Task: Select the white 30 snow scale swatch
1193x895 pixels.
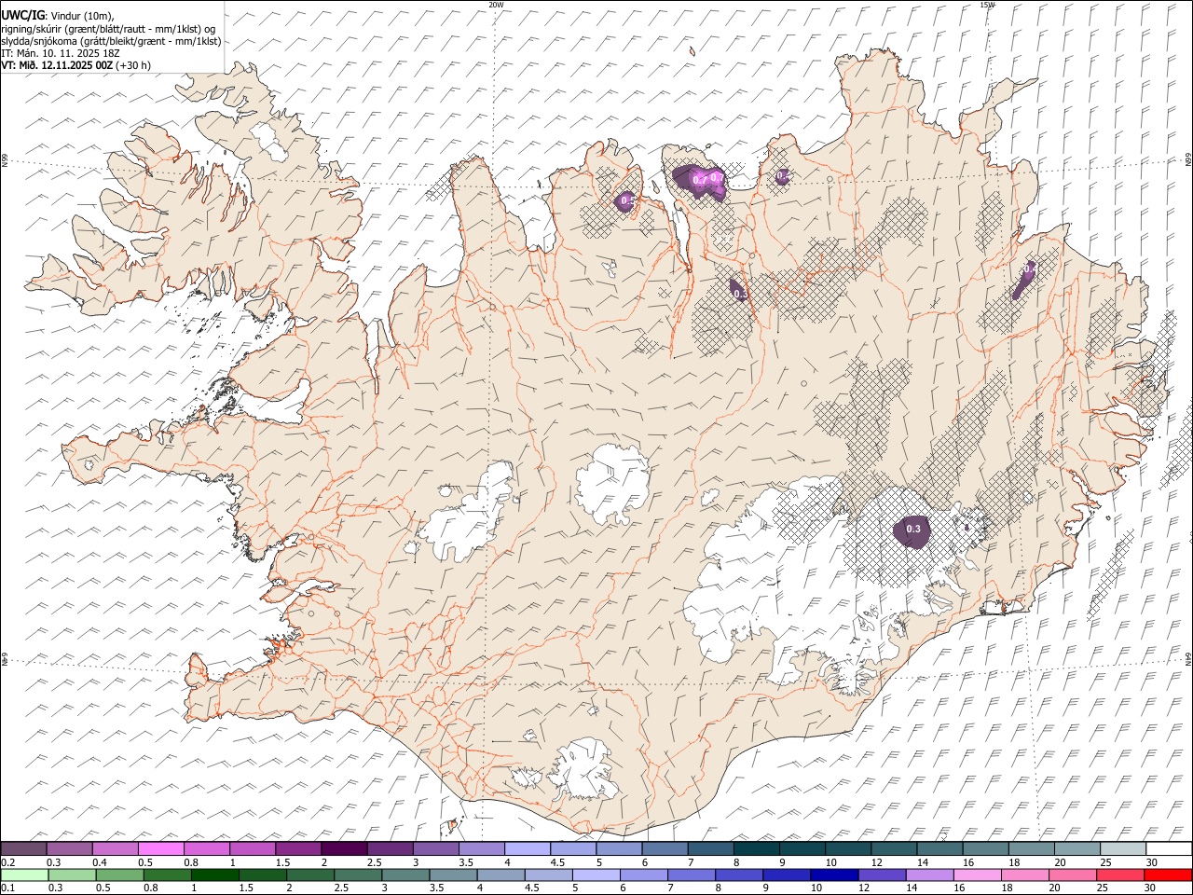Action: click(x=1169, y=848)
